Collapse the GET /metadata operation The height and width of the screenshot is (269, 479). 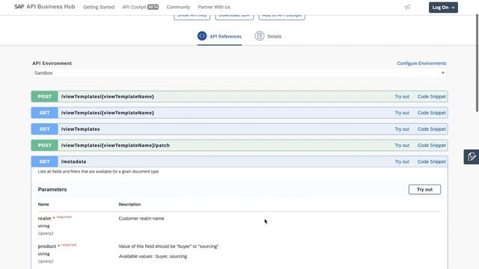pyautogui.click(x=239, y=161)
